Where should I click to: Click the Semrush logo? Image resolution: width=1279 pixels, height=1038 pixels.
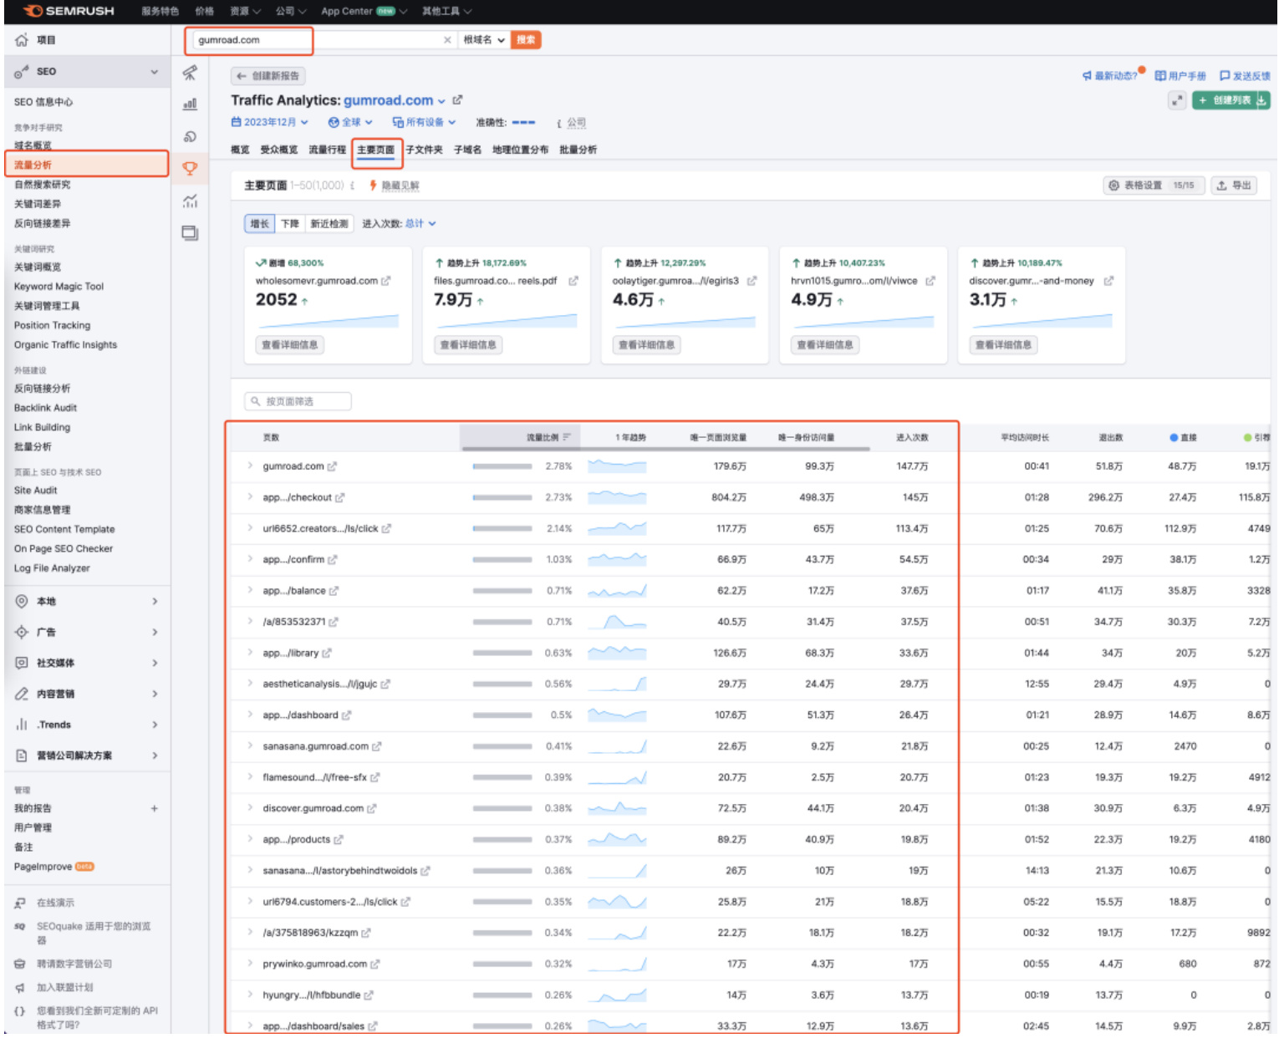69,11
